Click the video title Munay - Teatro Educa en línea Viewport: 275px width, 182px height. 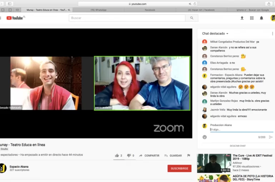tap(22, 145)
